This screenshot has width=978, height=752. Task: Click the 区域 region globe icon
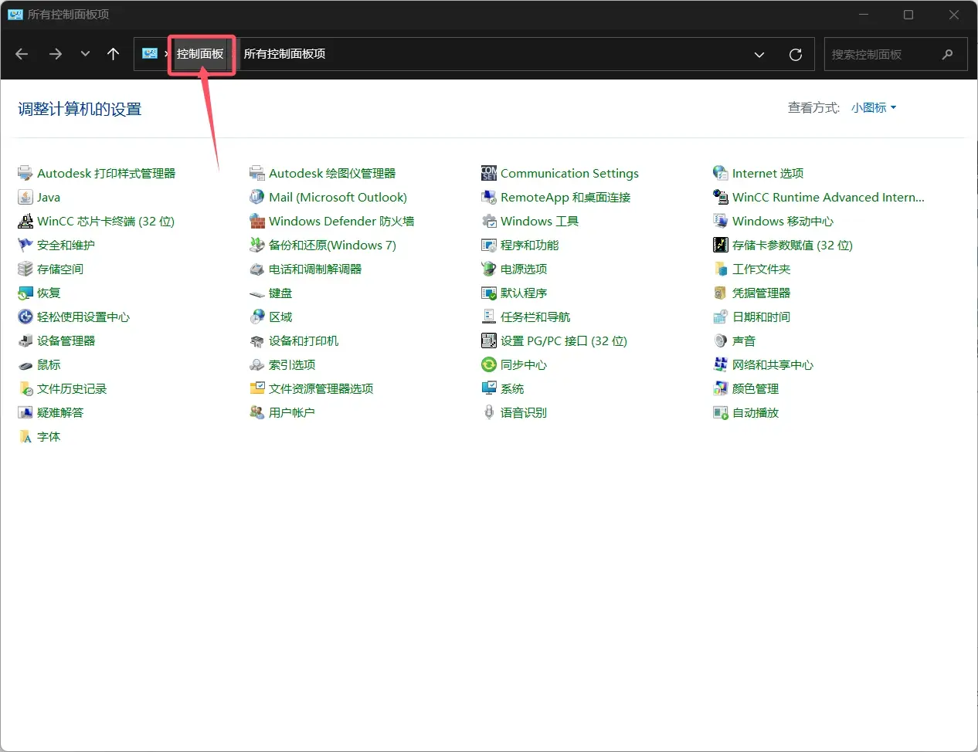point(256,317)
